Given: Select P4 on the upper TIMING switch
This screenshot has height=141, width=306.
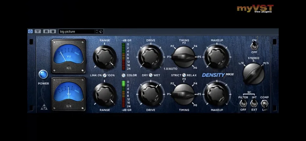Looking at the screenshot, I should click(x=195, y=46).
